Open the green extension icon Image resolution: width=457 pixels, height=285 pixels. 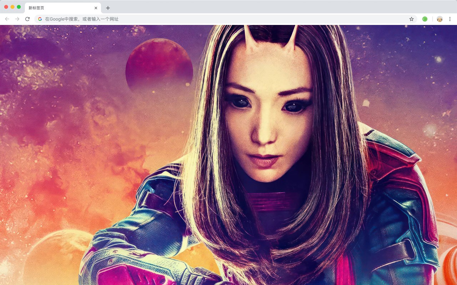point(425,19)
